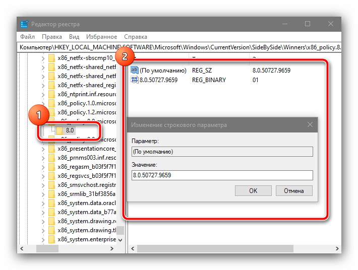Select folder icon of x86_system.drawing.tl key
This screenshot has height=270, width=358.
pyautogui.click(x=51, y=230)
